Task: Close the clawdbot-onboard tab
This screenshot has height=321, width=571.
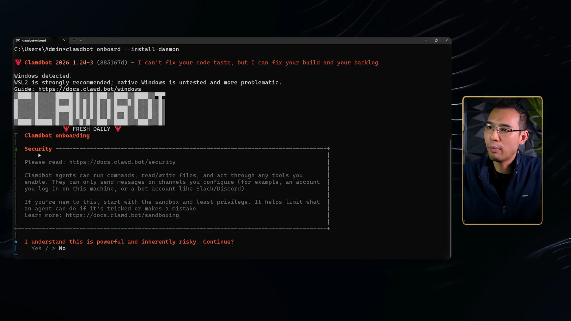Action: point(64,40)
